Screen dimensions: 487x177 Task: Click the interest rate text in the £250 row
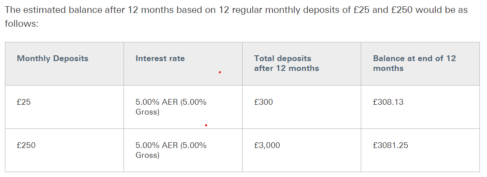point(171,150)
